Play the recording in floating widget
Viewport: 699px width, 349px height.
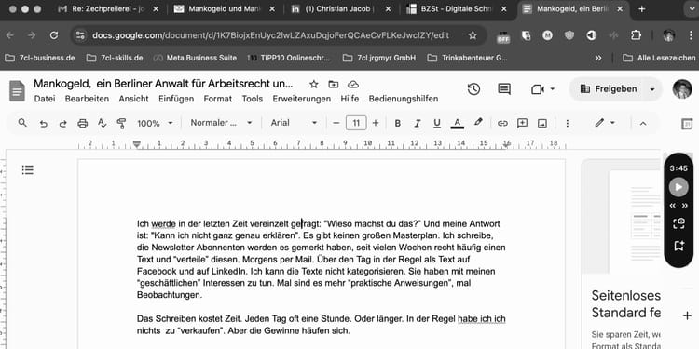[x=678, y=187]
